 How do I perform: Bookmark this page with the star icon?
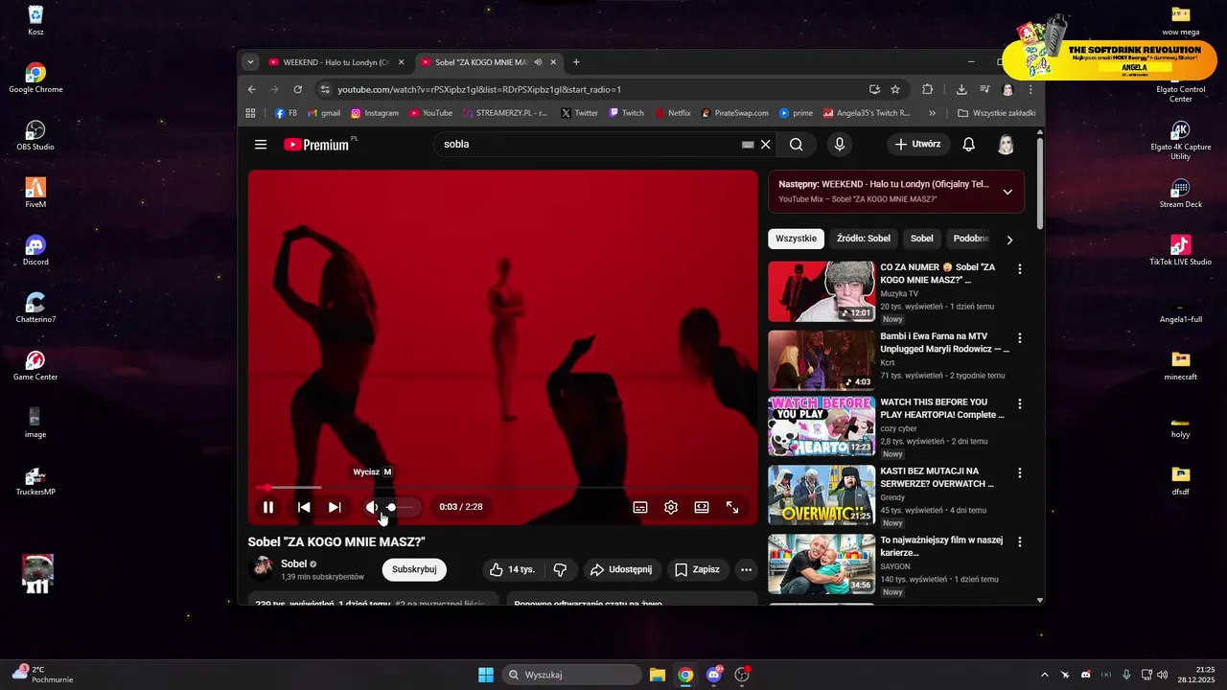(895, 89)
